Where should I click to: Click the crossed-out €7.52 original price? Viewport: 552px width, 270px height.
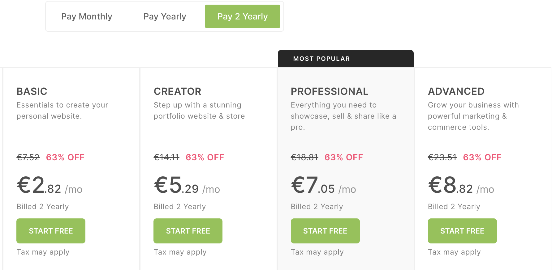(x=28, y=158)
